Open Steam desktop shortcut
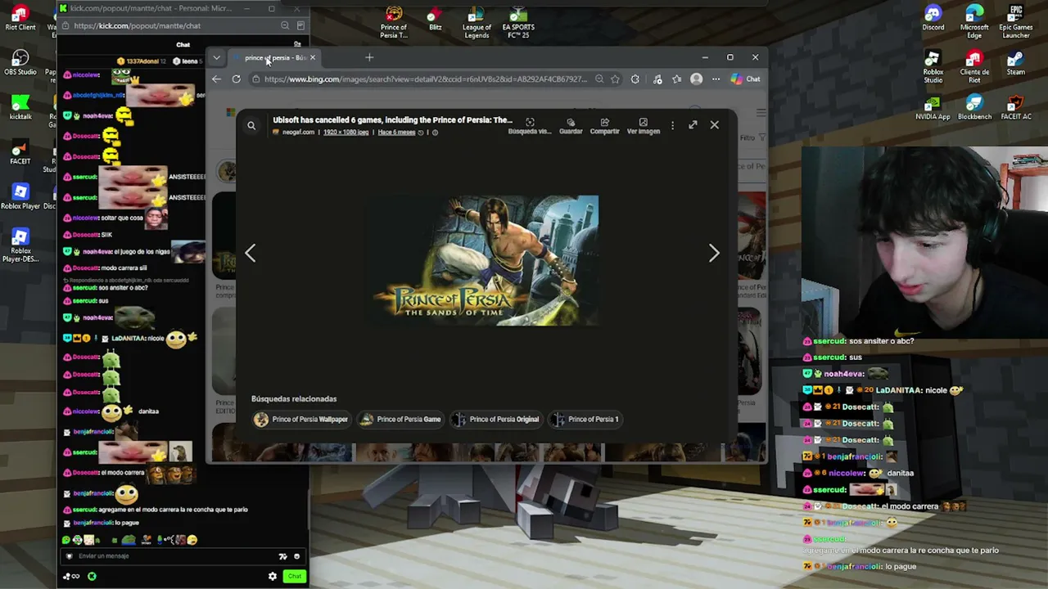Image resolution: width=1048 pixels, height=589 pixels. (1016, 63)
